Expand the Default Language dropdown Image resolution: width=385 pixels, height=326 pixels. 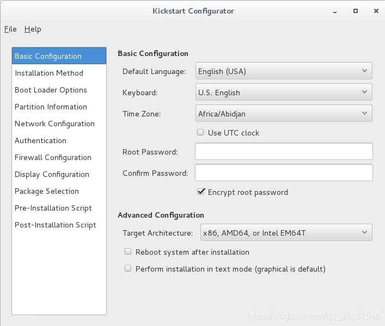[284, 71]
